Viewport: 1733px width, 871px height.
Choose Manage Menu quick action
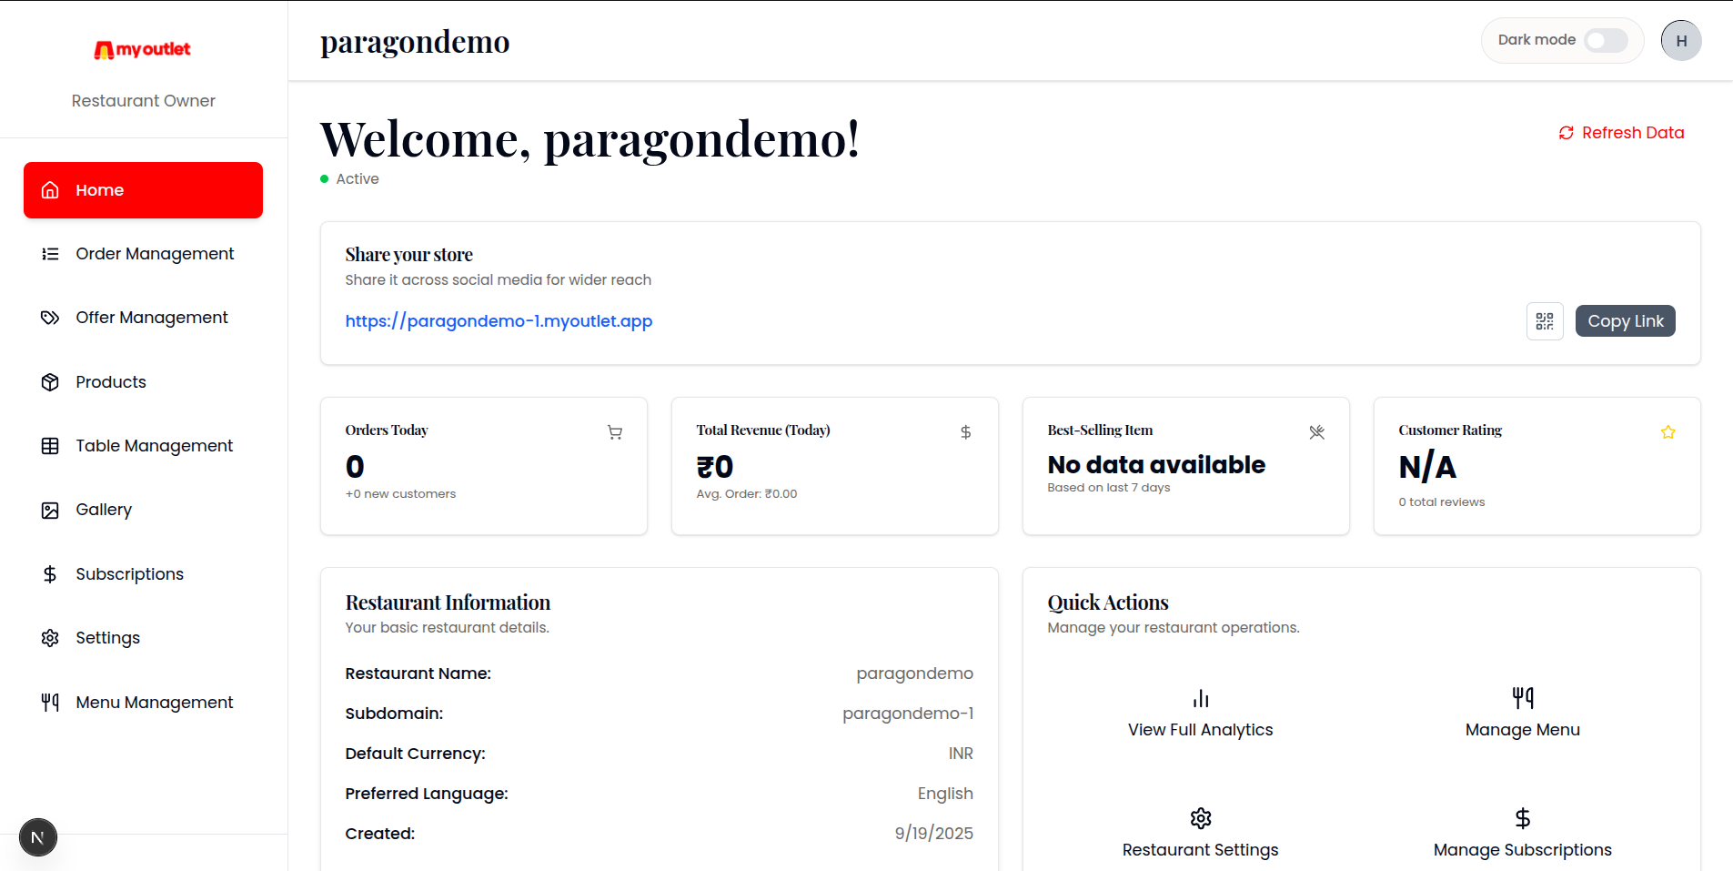pyautogui.click(x=1522, y=714)
